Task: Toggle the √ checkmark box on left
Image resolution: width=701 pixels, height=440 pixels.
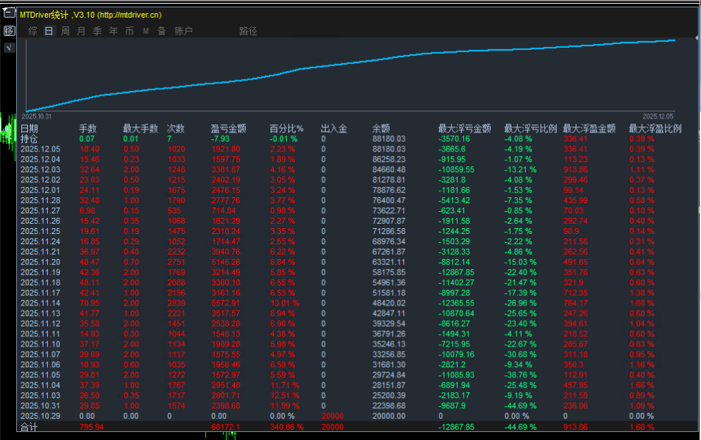Action: pos(9,48)
